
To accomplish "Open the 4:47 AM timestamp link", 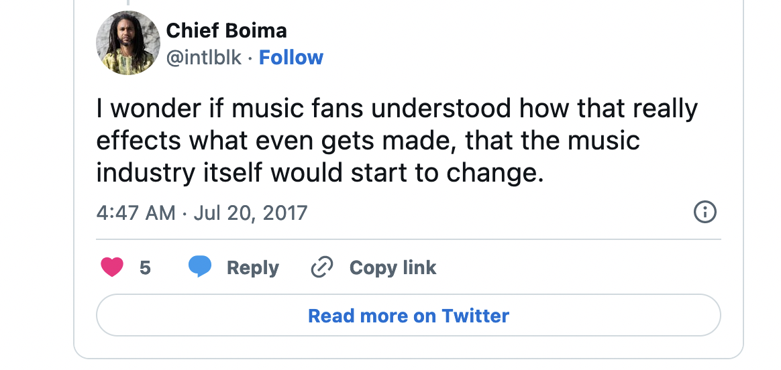I will pos(136,213).
